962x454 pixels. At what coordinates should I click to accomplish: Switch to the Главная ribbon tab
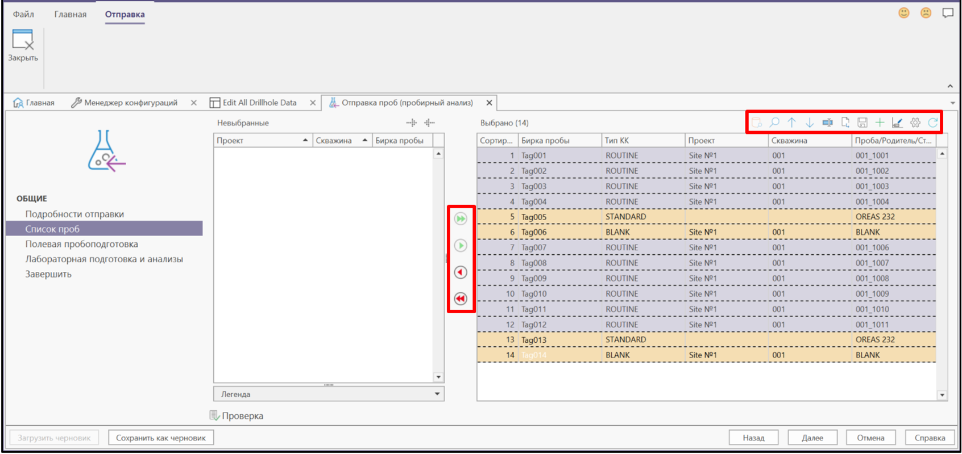[71, 14]
